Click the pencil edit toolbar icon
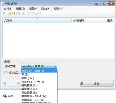Viewport: 116px width, 103px height. pos(38,13)
